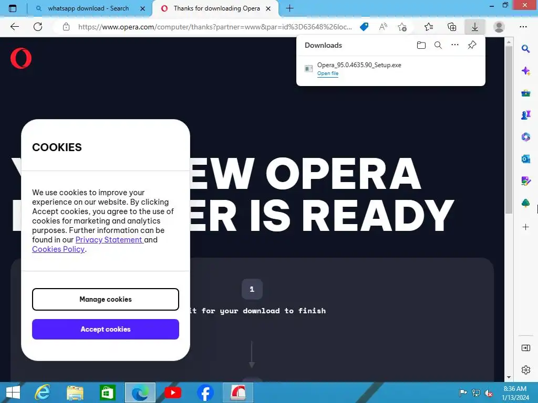Open a new browser tab
Image resolution: width=538 pixels, height=403 pixels.
click(x=289, y=8)
